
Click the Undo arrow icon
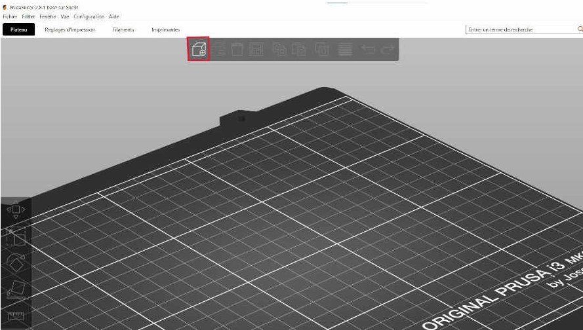click(x=368, y=49)
